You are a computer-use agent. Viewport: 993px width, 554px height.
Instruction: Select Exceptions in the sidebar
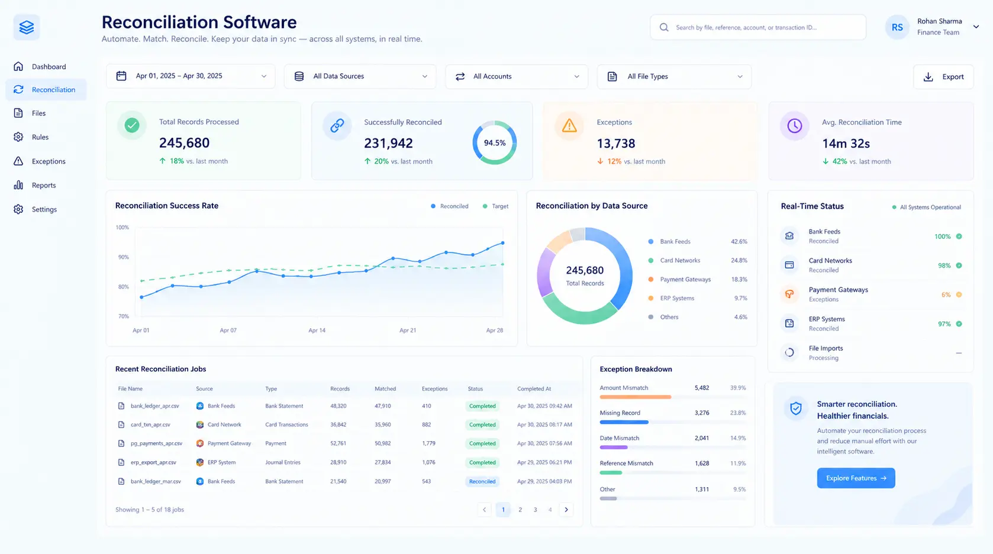46,161
